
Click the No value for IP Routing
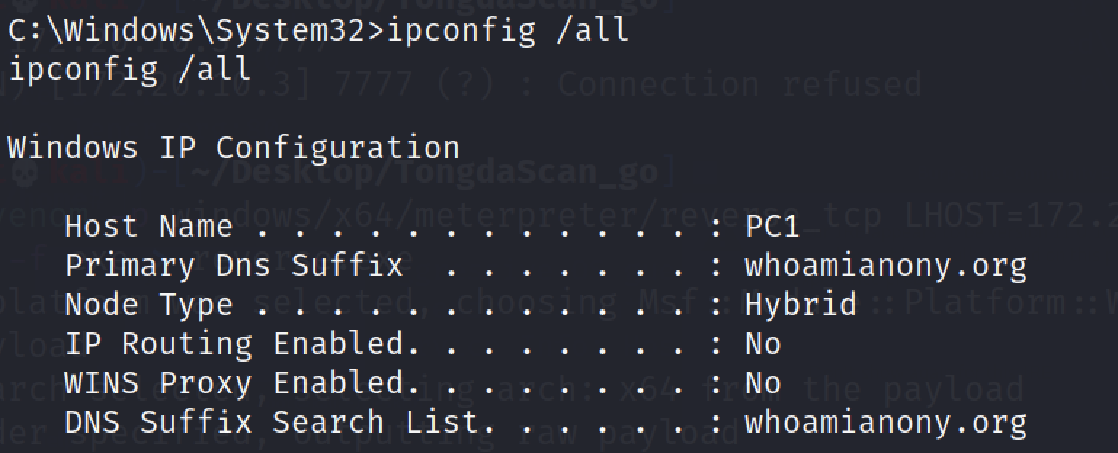pos(763,344)
